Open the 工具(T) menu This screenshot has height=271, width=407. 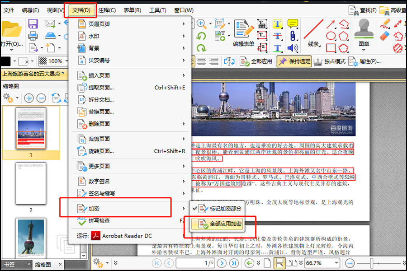[x=157, y=10]
